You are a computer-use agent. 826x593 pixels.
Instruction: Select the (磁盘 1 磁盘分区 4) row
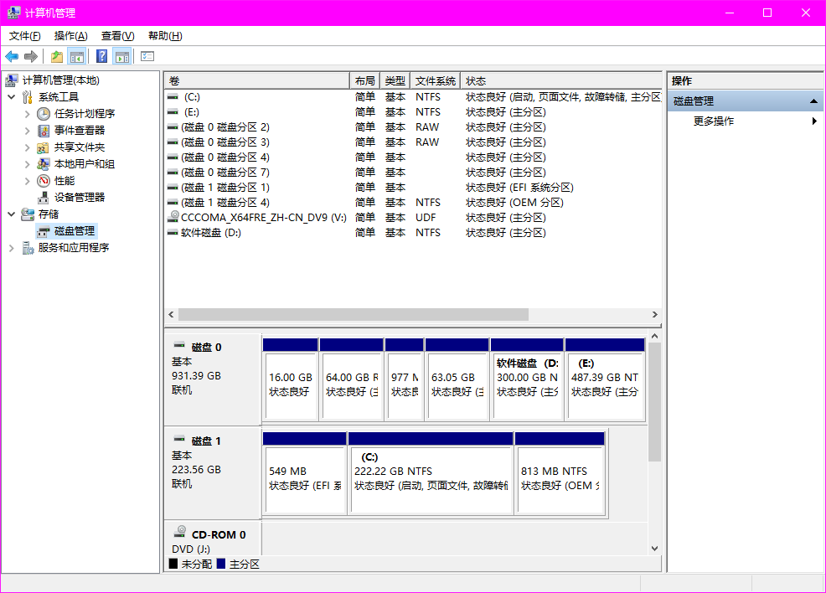coord(413,202)
